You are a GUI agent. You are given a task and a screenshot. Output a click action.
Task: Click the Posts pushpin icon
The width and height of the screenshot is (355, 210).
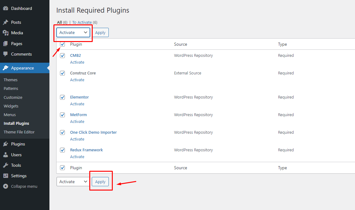(x=6, y=22)
